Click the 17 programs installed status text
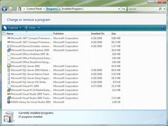Screen dimensions: 168x126 point(30,117)
